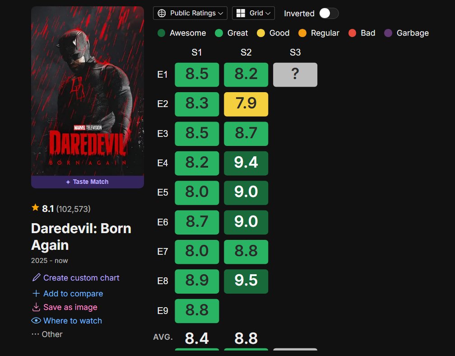Click the Garbage purple legend dot
Screen dimensions: 455x356
[x=388, y=33]
